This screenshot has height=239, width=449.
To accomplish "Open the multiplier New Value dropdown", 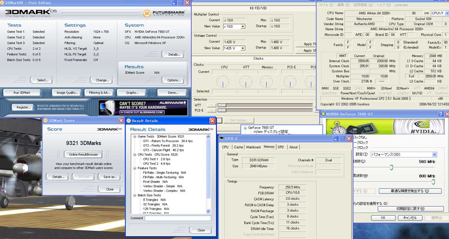I will (x=243, y=27).
